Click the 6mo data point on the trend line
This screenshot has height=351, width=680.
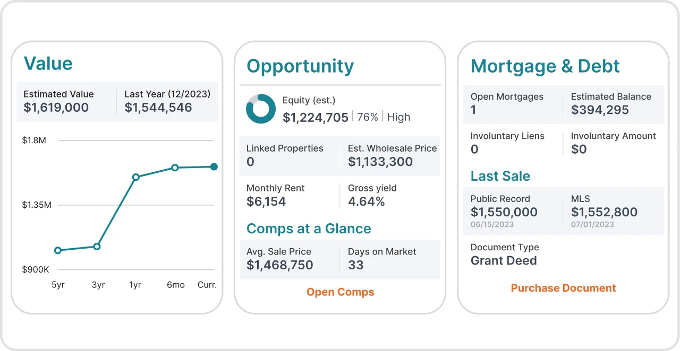(175, 168)
